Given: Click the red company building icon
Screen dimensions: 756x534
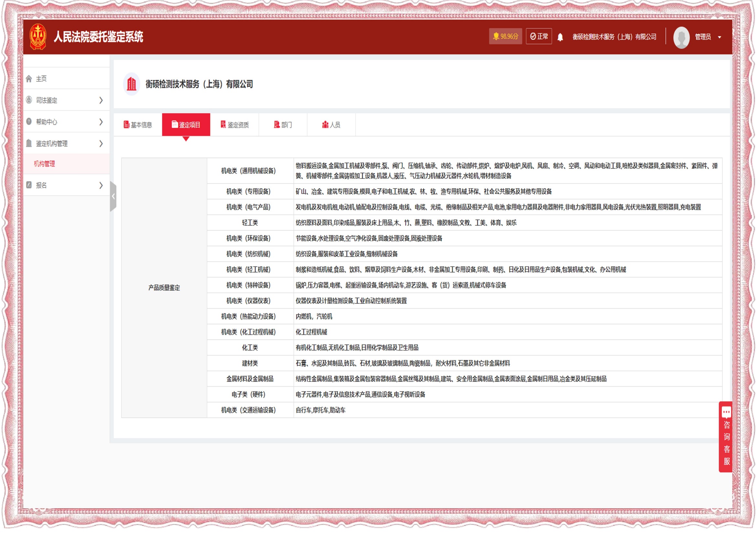Looking at the screenshot, I should tap(131, 84).
